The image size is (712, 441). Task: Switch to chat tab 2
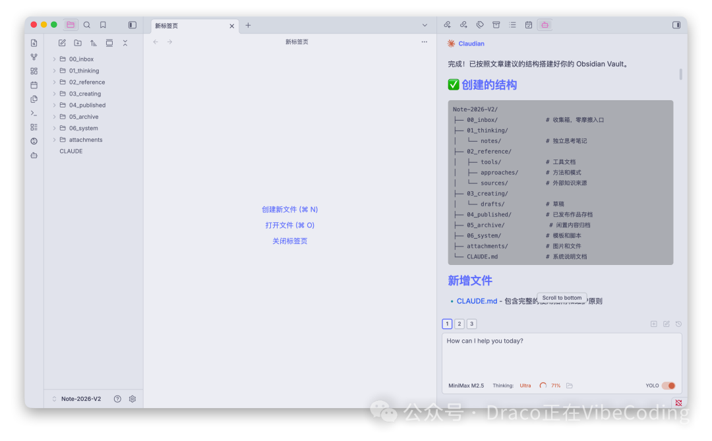click(460, 324)
